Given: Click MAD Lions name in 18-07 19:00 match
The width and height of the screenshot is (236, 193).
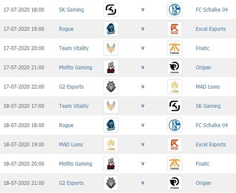Looking at the screenshot, I should [x=71, y=145].
